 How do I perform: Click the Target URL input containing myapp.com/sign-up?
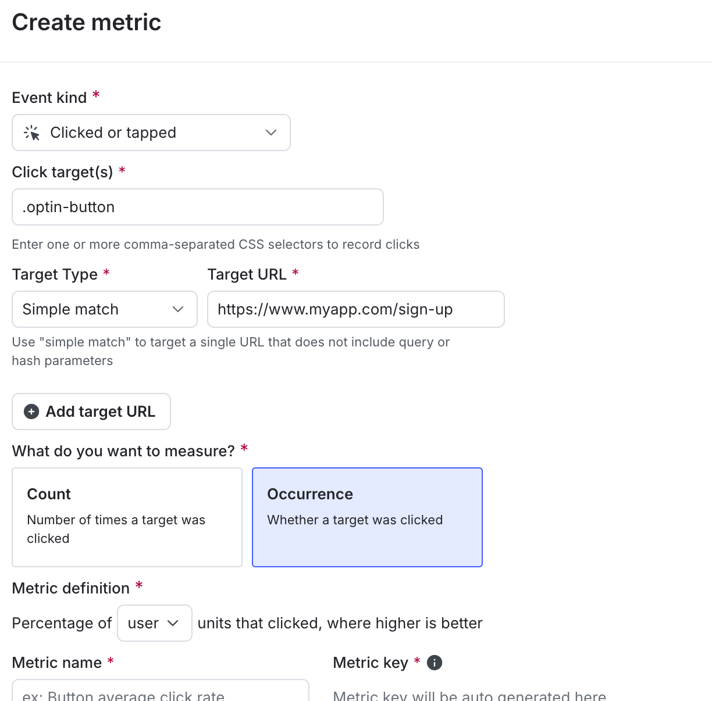click(355, 309)
